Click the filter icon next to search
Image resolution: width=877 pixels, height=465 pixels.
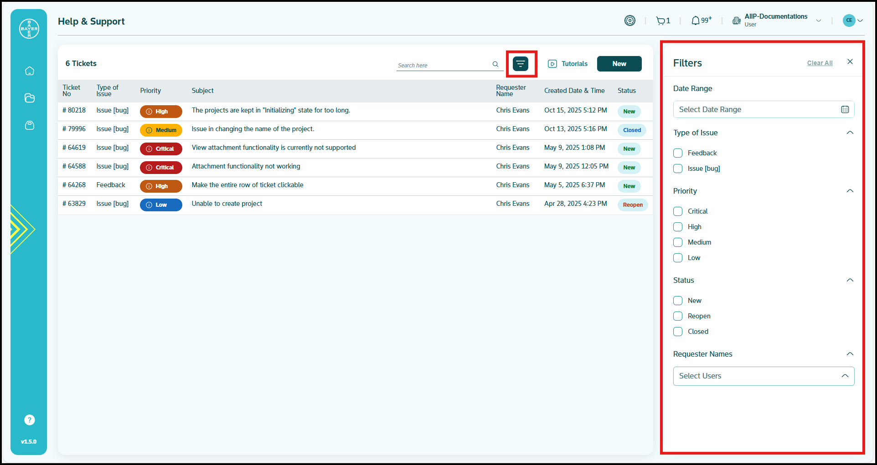[521, 64]
